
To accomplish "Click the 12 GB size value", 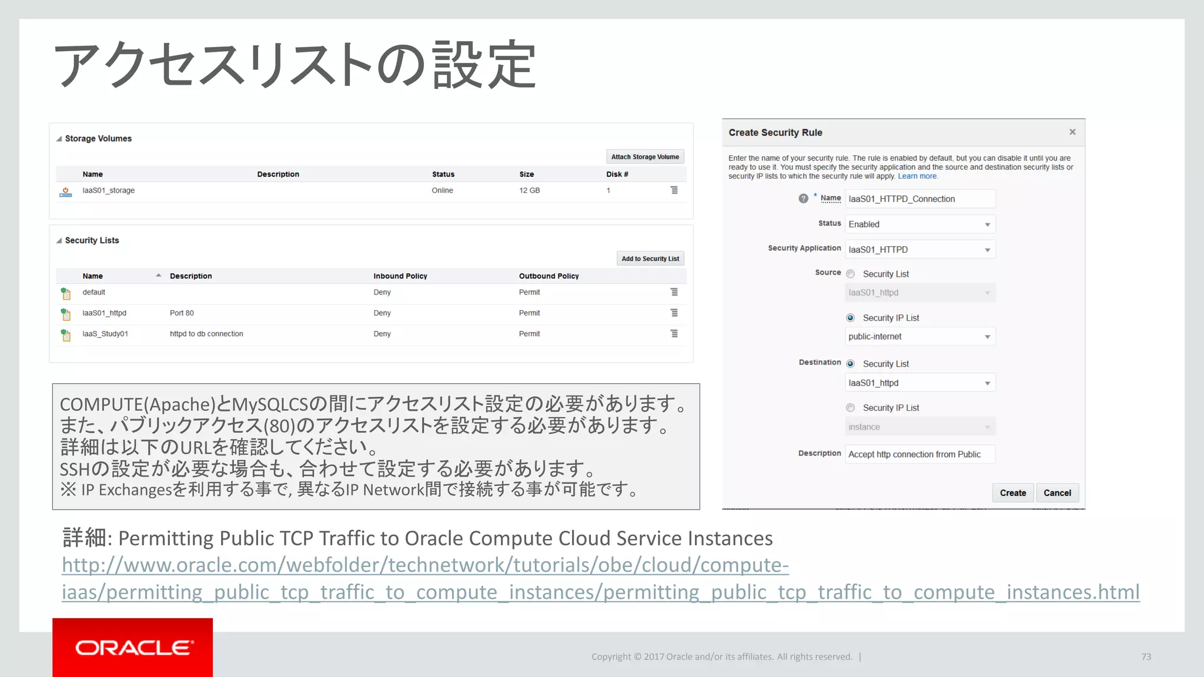I will [530, 190].
